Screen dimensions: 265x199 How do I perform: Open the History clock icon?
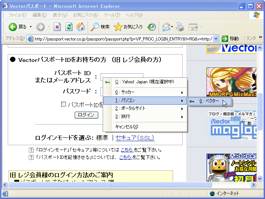[152, 27]
